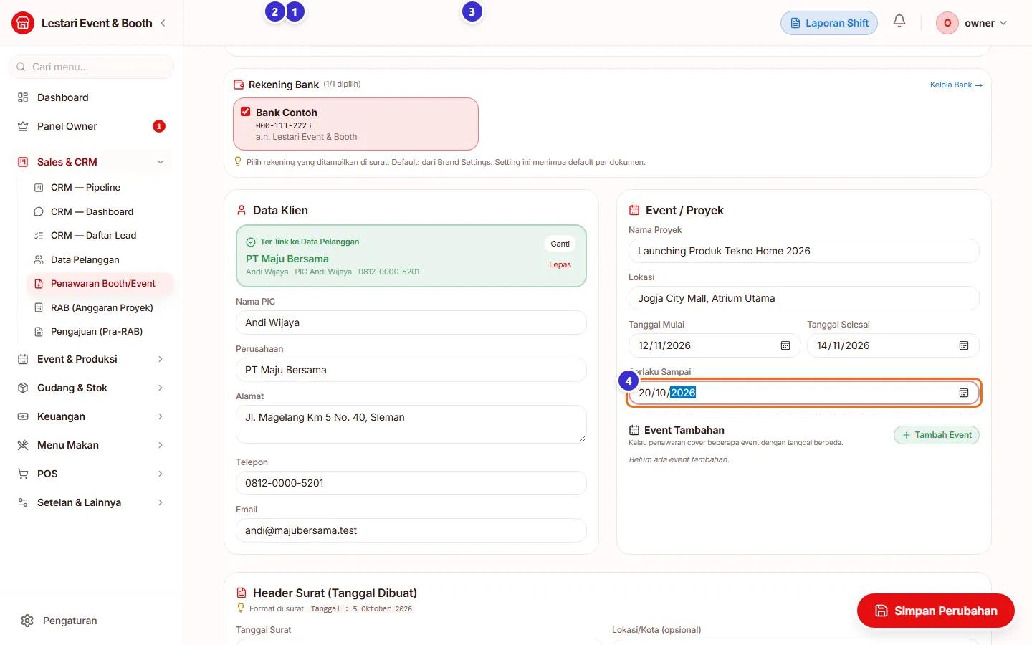Click the Gudang & Stok box icon

click(23, 388)
